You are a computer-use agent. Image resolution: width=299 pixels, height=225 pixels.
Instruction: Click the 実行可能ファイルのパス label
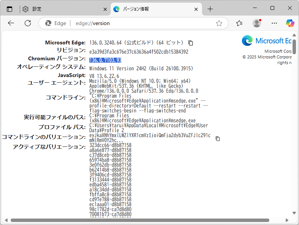point(54,117)
